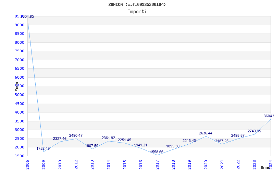
Task: Click the 1752.49 data label
Action: pos(43,149)
